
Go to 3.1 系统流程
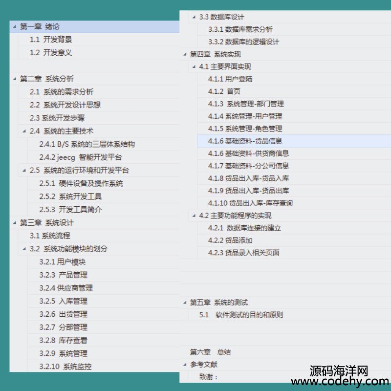pyautogui.click(x=50, y=236)
